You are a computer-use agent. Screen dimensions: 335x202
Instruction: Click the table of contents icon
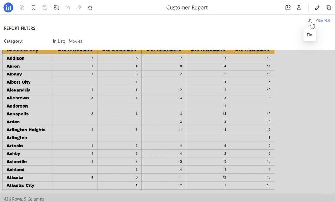point(22,7)
